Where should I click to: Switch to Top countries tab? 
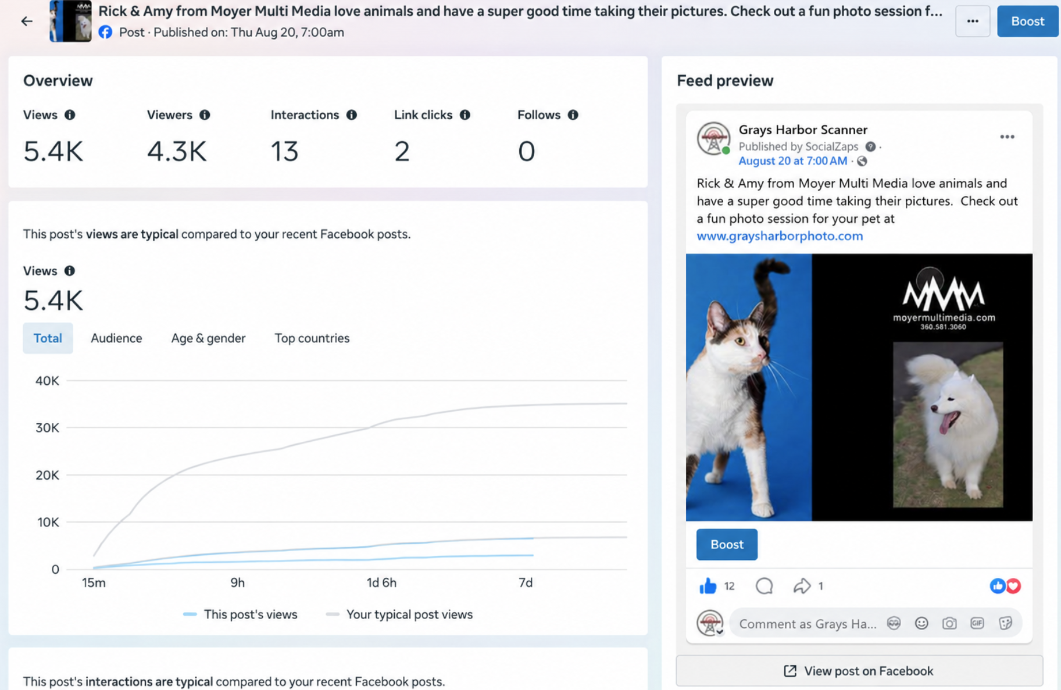(312, 338)
